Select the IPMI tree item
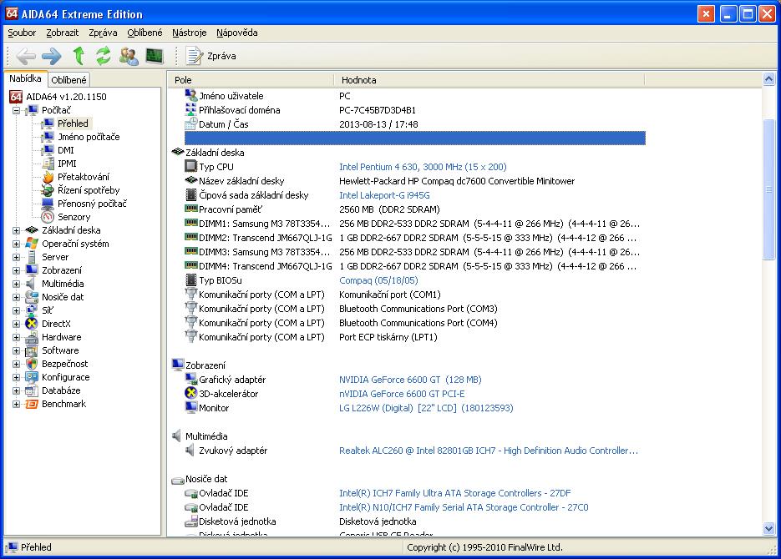Viewport: 781px width, 559px height. 68,164
